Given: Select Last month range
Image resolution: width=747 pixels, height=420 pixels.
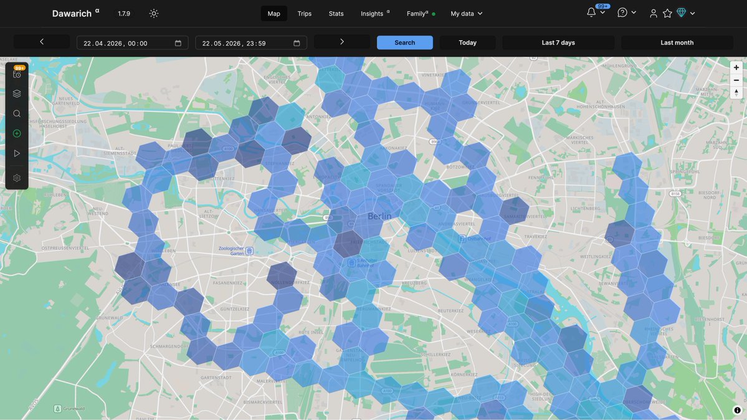Looking at the screenshot, I should 677,42.
